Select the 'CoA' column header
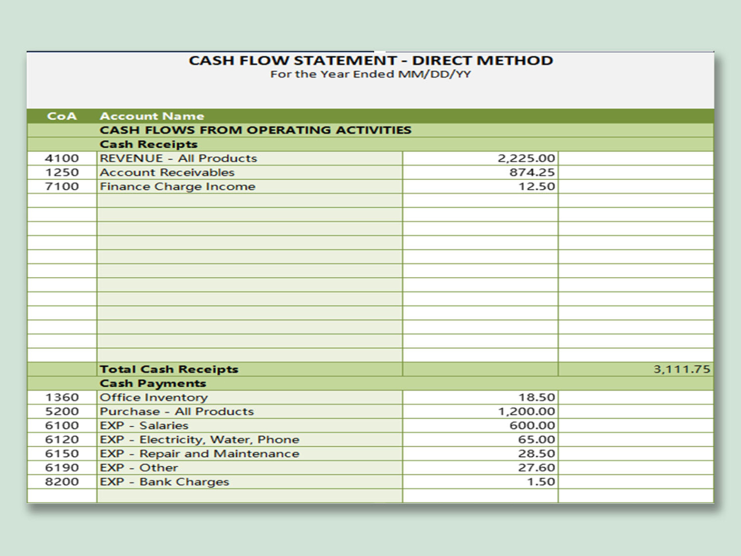Screen dimensions: 741x556 [x=62, y=116]
